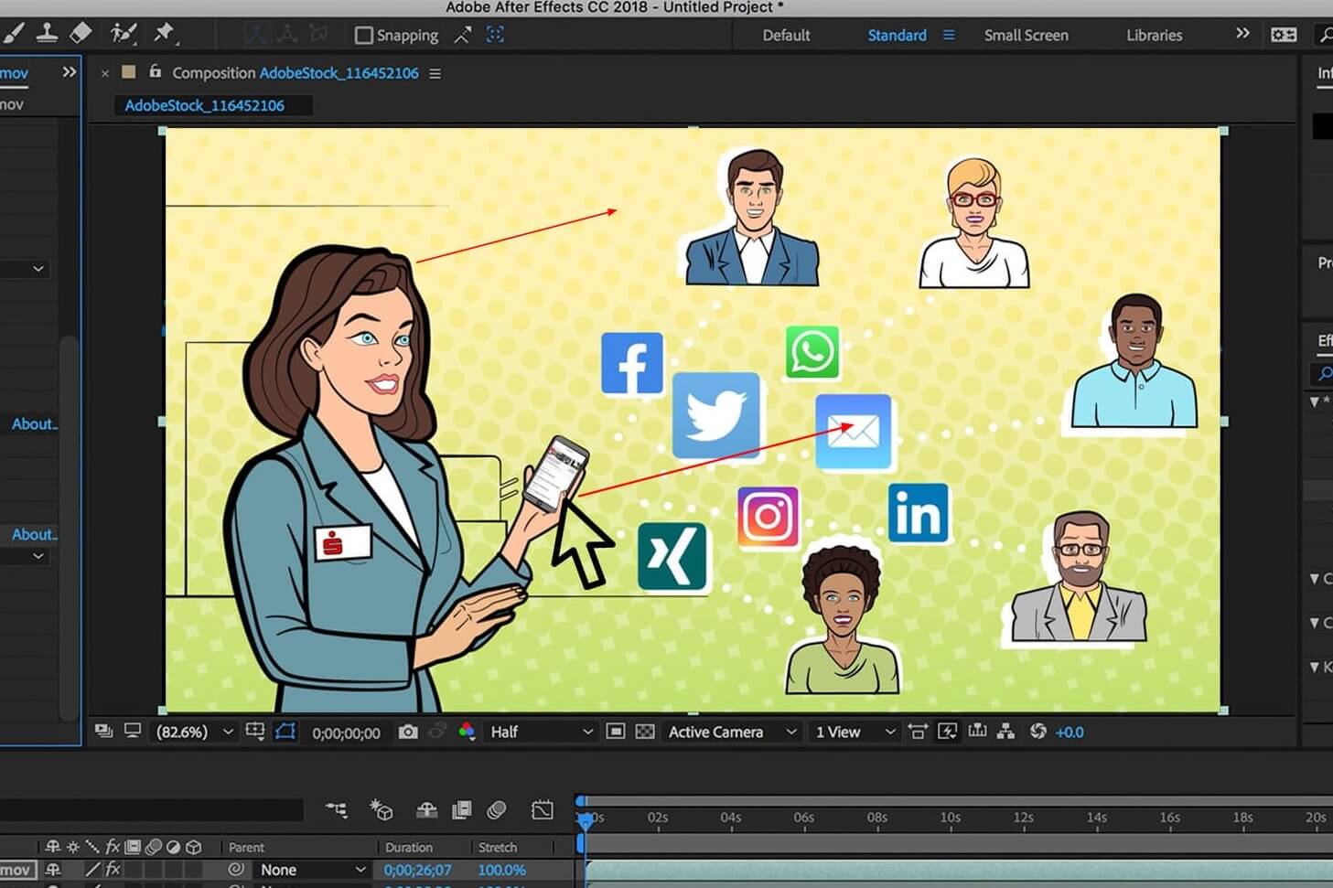
Task: Select the Roto Brush tool
Action: (x=123, y=34)
